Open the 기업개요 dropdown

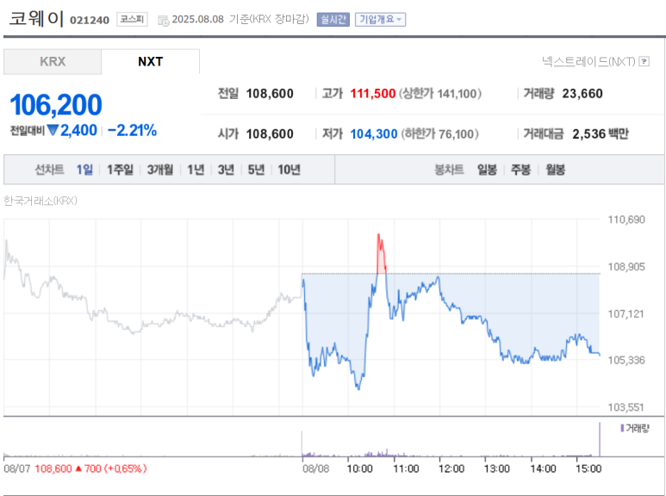pos(380,20)
